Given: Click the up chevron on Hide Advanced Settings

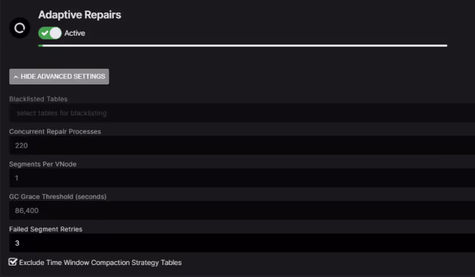Looking at the screenshot, I should 16,77.
